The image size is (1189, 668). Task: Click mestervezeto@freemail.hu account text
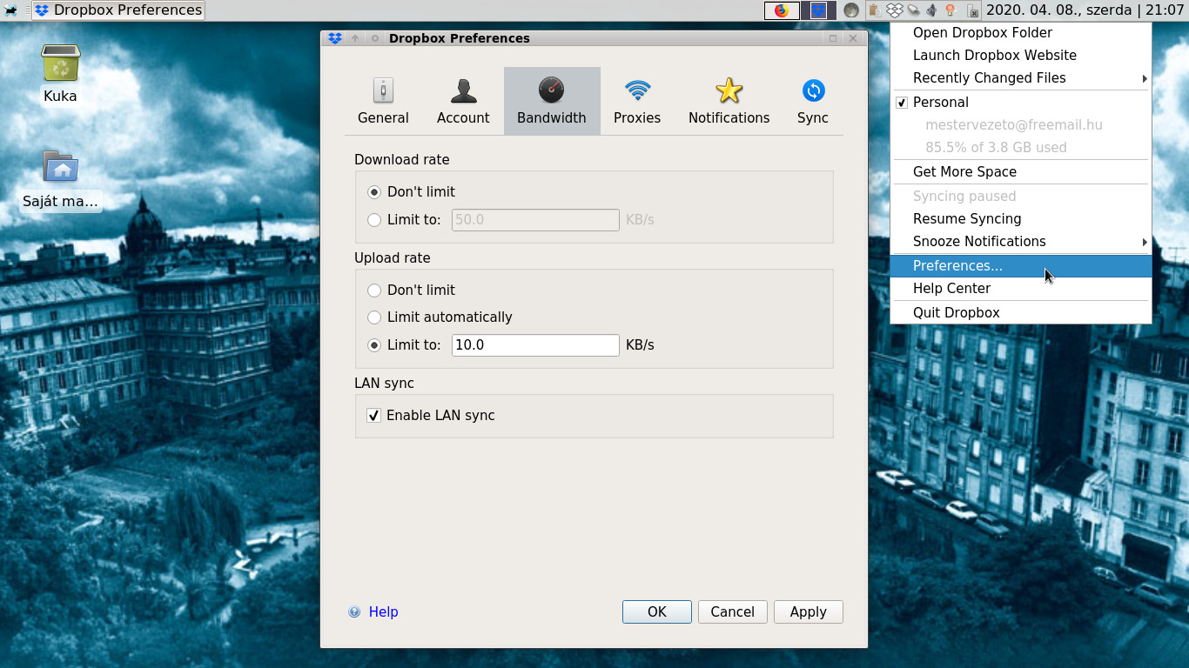1014,125
